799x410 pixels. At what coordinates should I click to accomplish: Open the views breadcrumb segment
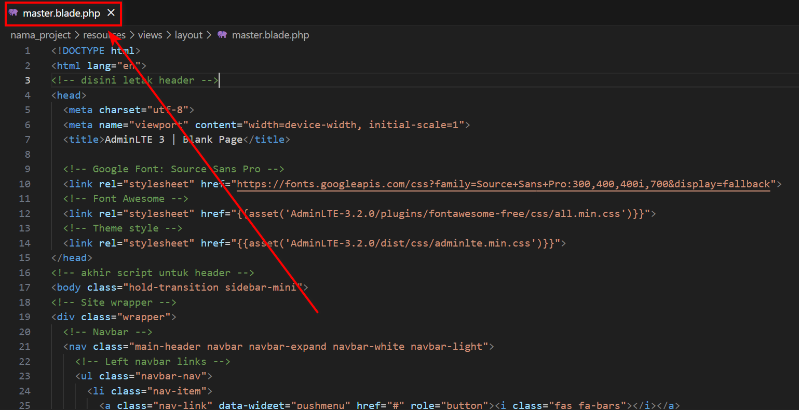(150, 35)
